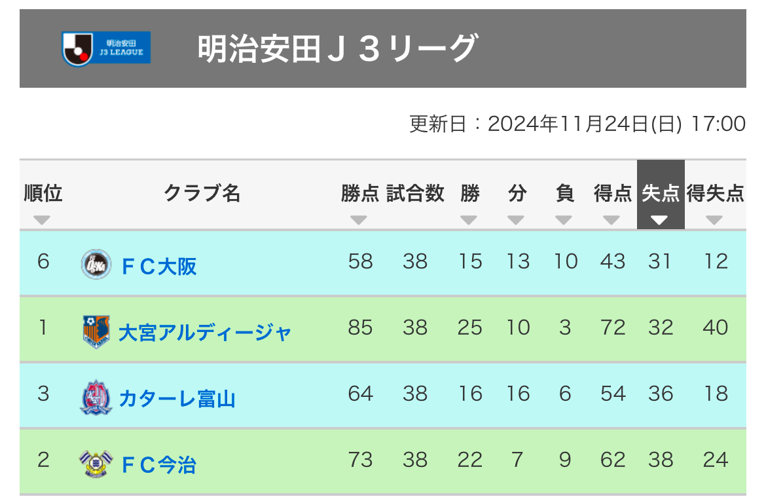Click the Omiya Ardija club crest
This screenshot has width=766, height=501.
[x=96, y=331]
